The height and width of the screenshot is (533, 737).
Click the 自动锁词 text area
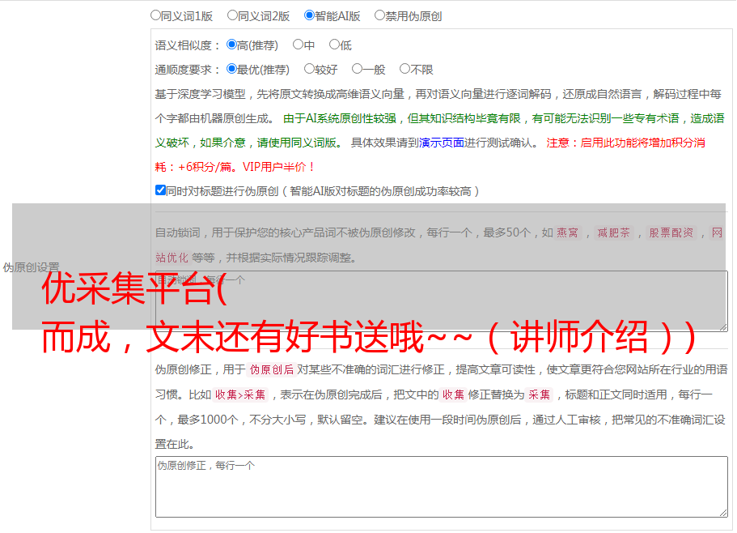click(442, 301)
